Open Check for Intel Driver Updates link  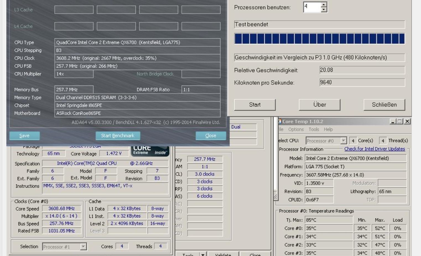pos(375,149)
